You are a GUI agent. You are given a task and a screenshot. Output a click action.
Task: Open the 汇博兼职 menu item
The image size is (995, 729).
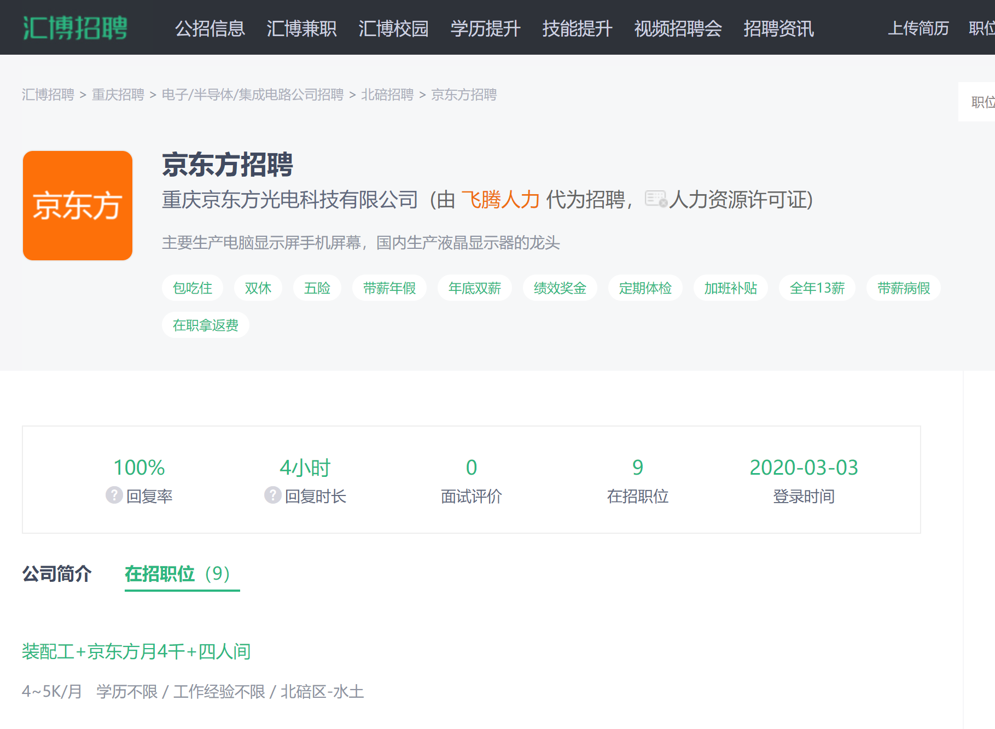click(x=302, y=28)
